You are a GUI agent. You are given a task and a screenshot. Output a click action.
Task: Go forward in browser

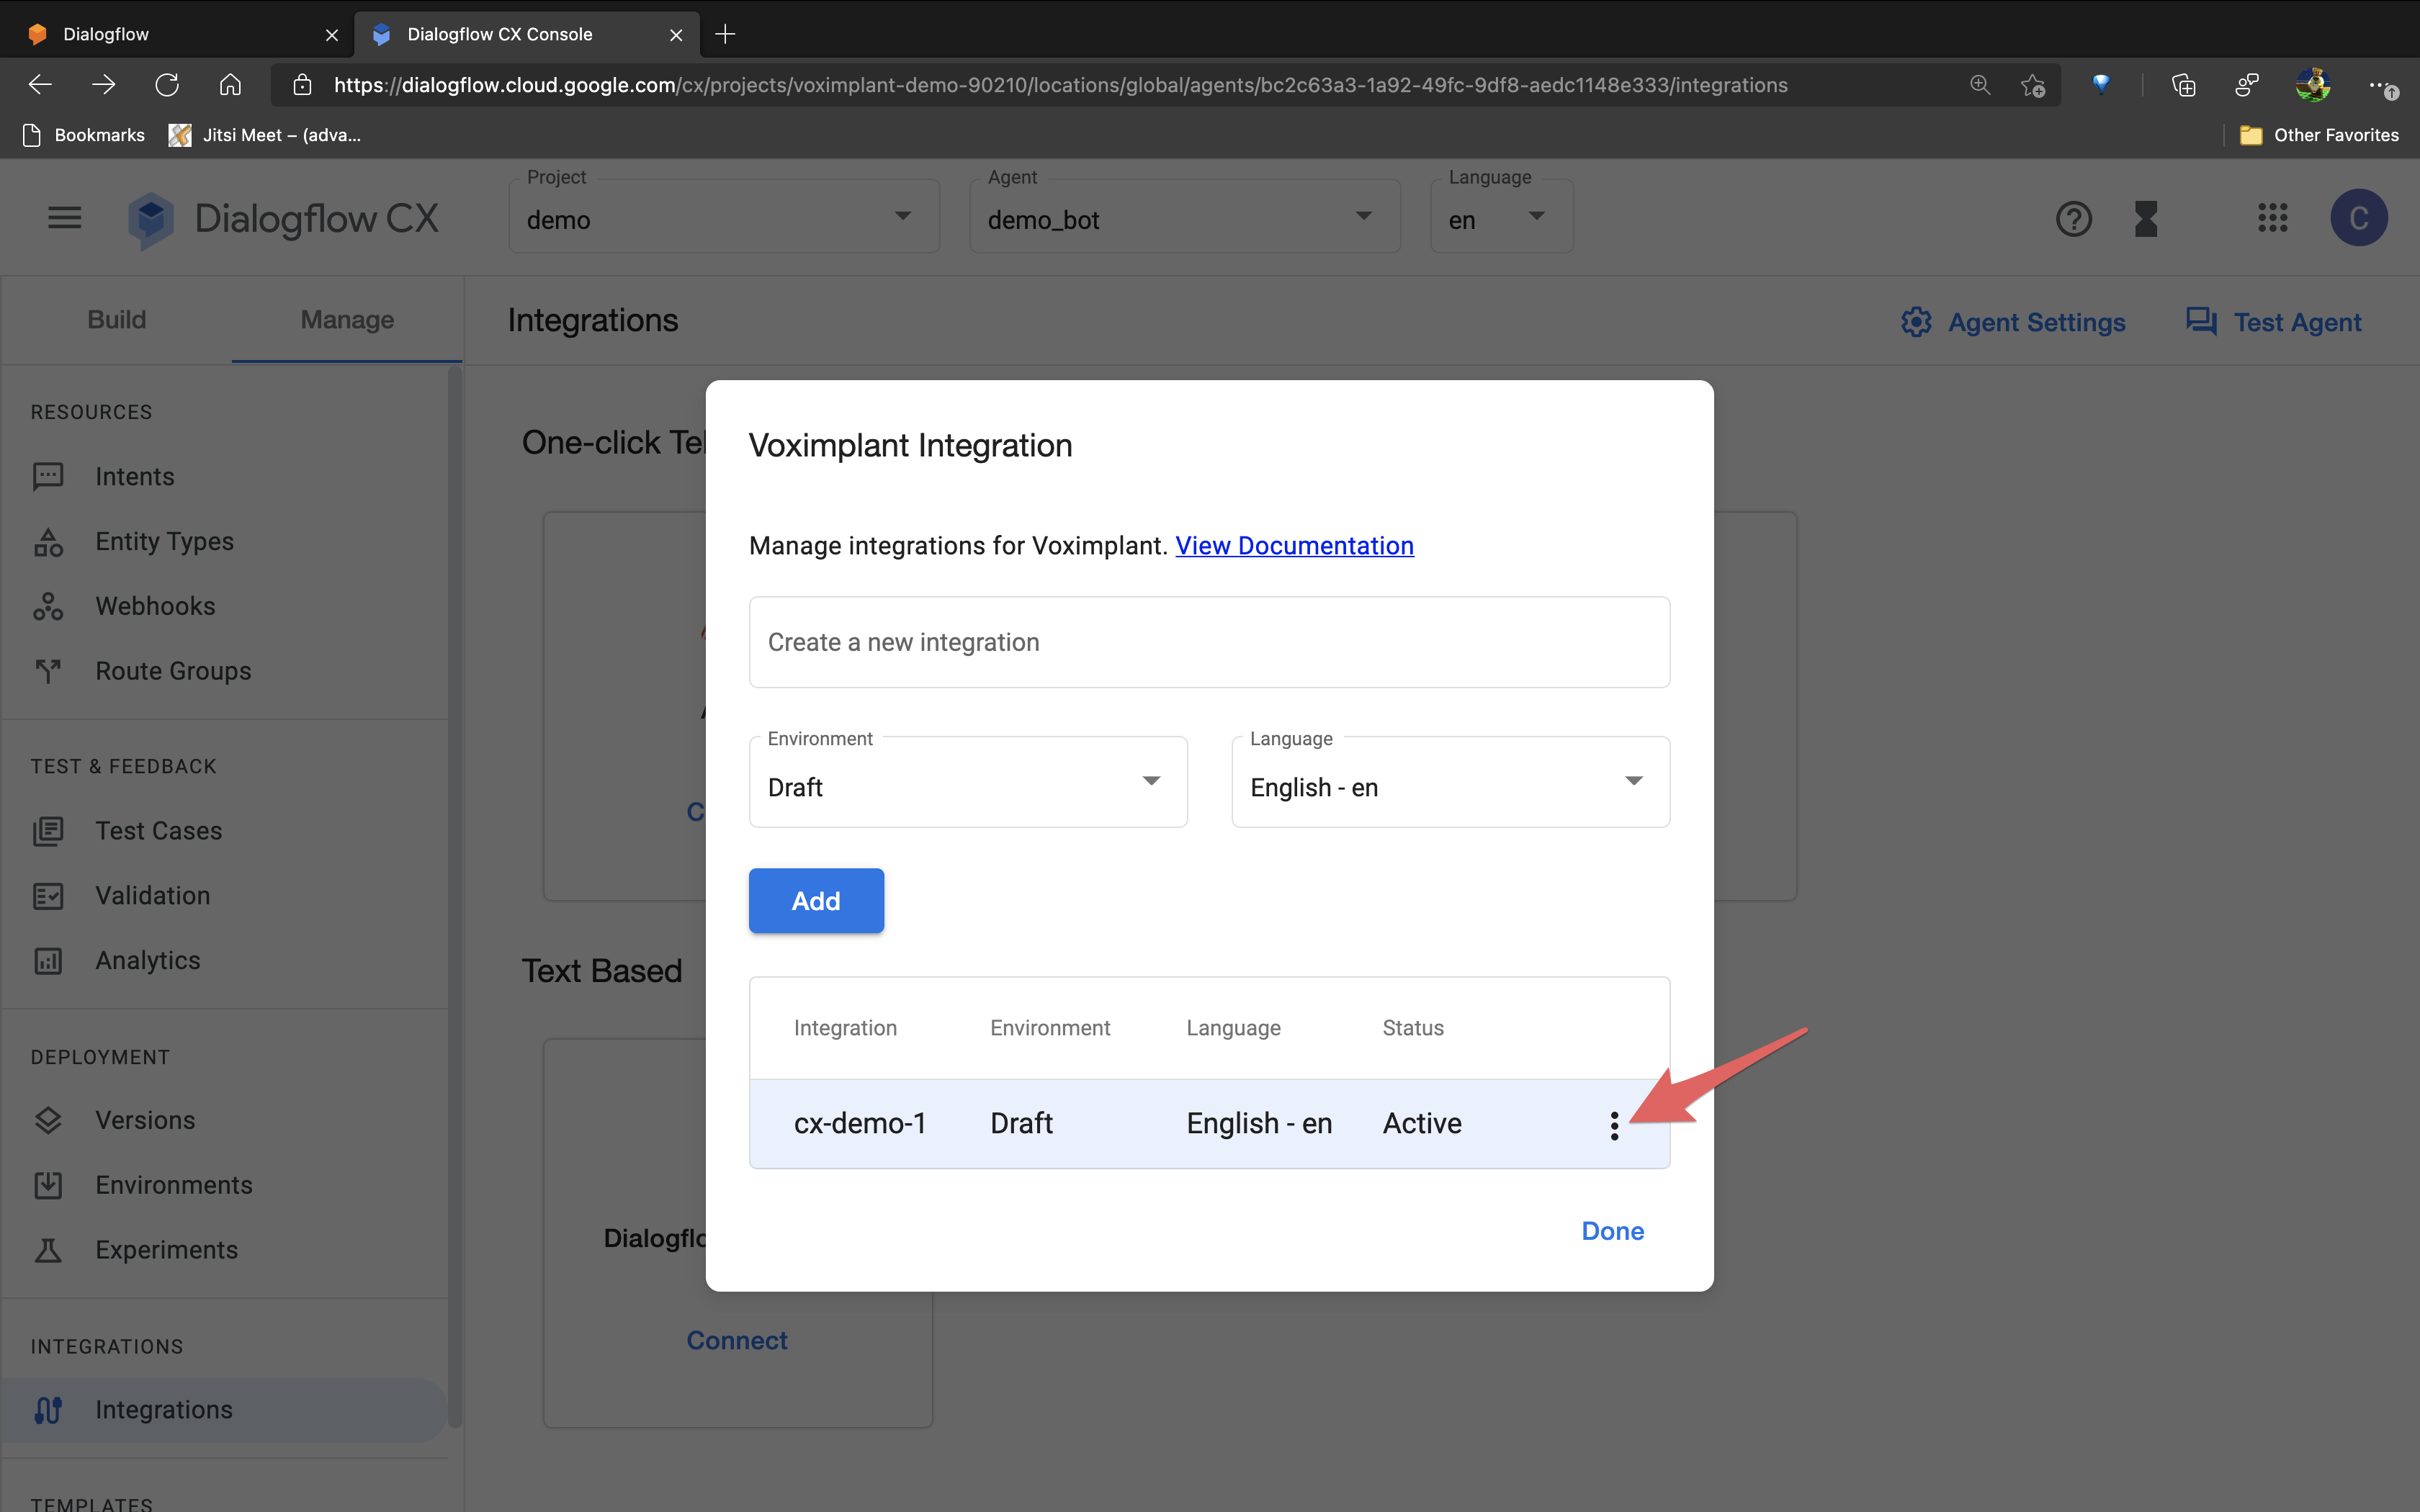(103, 85)
